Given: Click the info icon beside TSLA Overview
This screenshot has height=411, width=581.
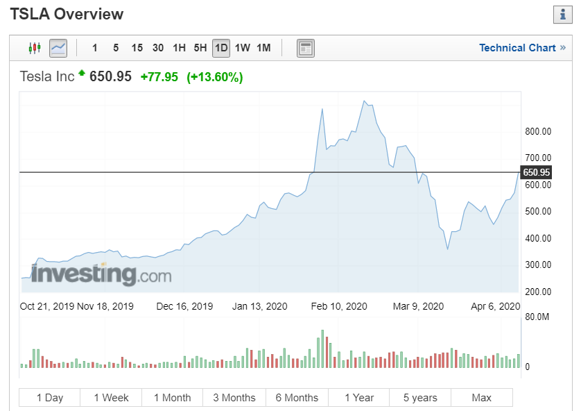Looking at the screenshot, I should (562, 15).
